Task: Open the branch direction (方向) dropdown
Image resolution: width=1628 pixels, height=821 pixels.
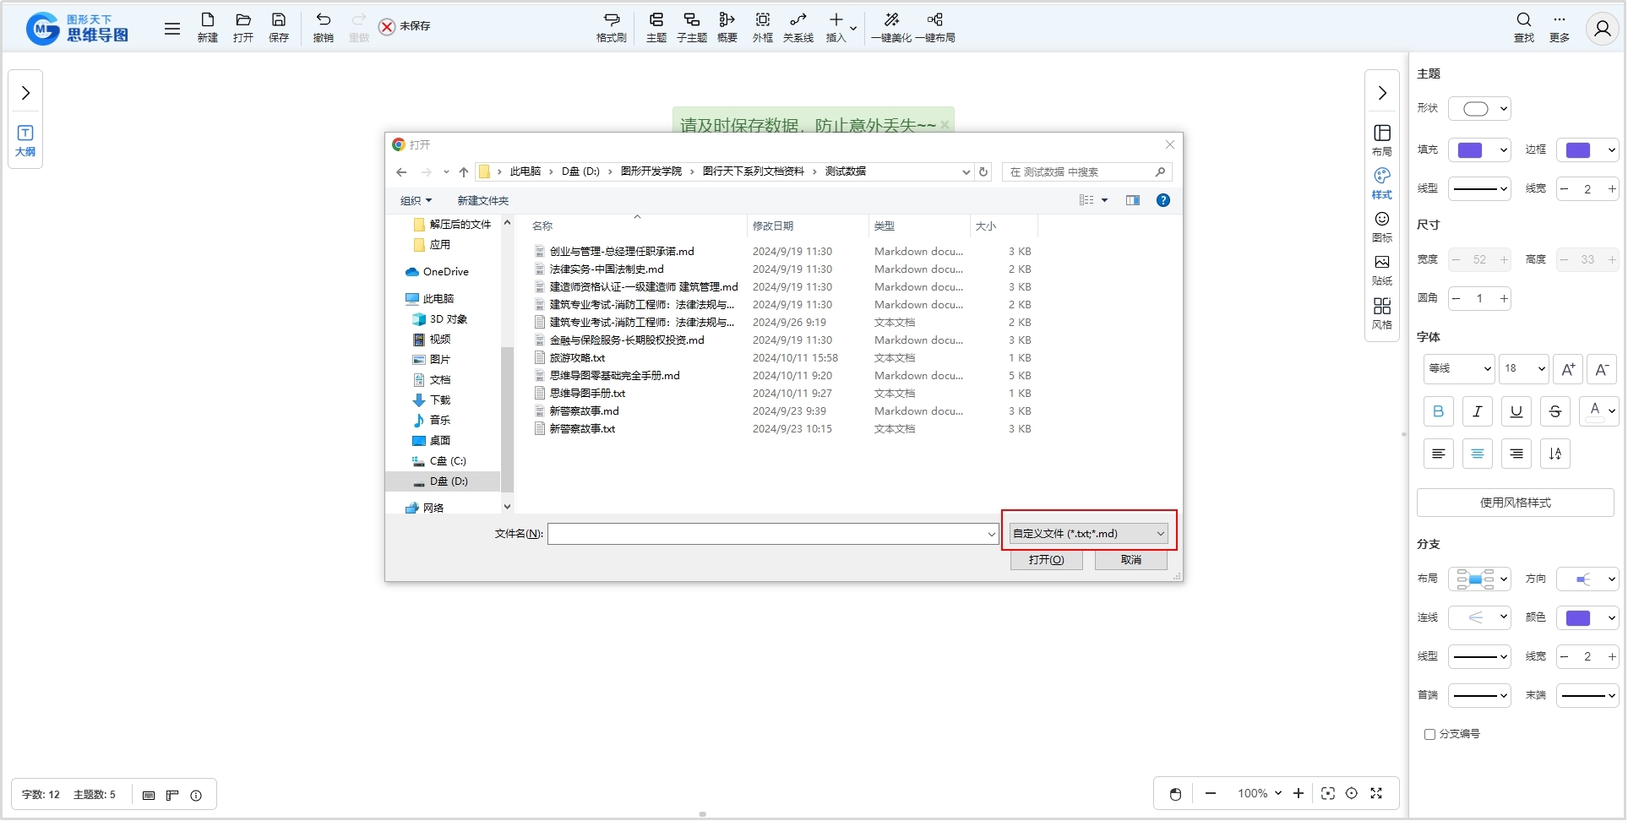Action: coord(1587,579)
